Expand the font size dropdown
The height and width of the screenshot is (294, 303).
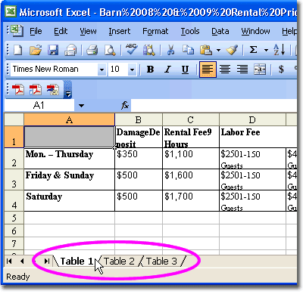(x=132, y=70)
